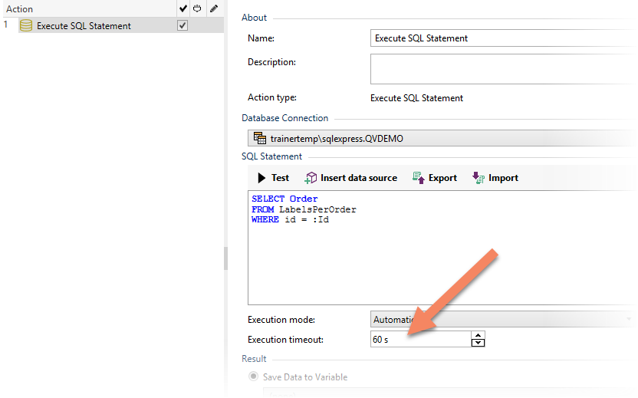
Task: Click the database icon beside Execute SQL Statement
Action: [x=26, y=26]
